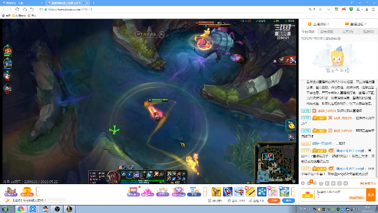
Task: Select the blue crystal cluster gift
Action: tap(262, 192)
